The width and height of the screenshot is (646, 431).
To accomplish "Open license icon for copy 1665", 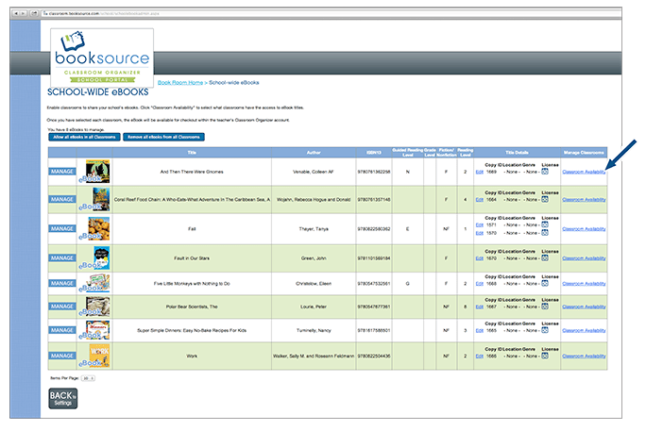I will tap(545, 330).
